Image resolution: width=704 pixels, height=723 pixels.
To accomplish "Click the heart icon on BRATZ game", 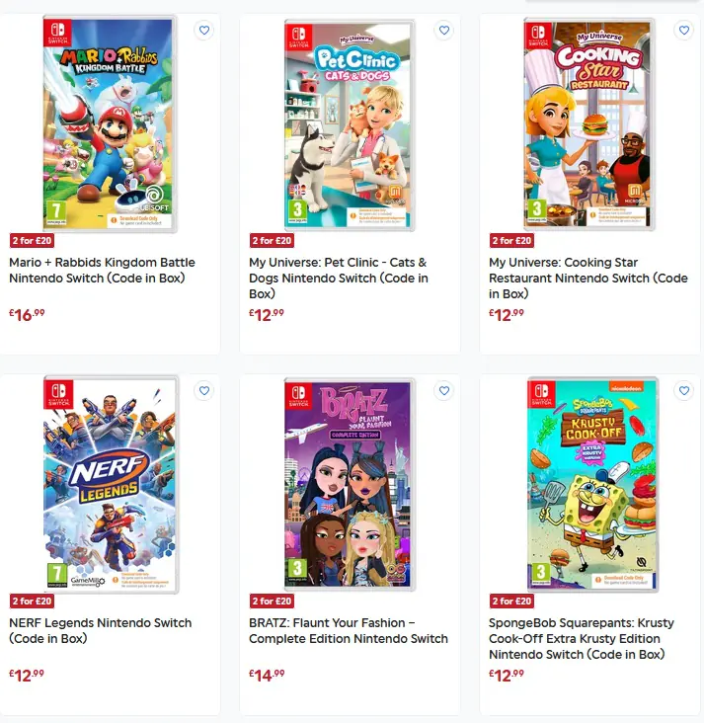I will pyautogui.click(x=444, y=391).
